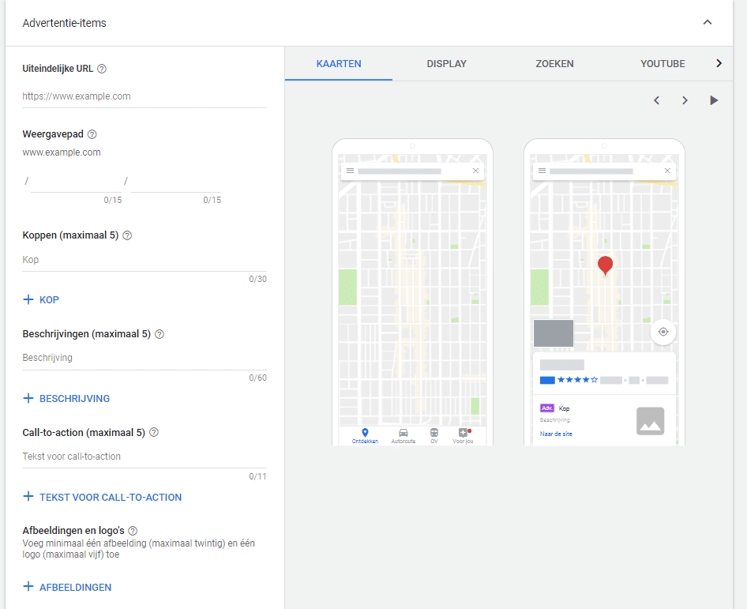Viewport: 747px width, 609px height.
Task: Click the "Beschrijving" text in the ad preview
Action: pos(554,419)
